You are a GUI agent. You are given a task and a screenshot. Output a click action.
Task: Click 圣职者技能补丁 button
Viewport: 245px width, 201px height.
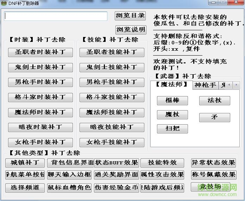pos(112,52)
